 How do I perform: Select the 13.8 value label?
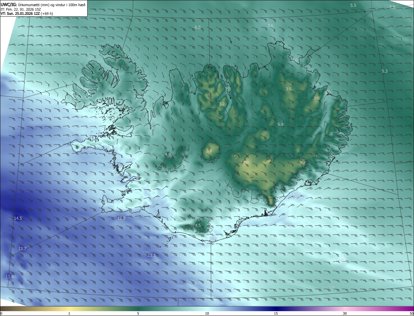click(x=9, y=277)
